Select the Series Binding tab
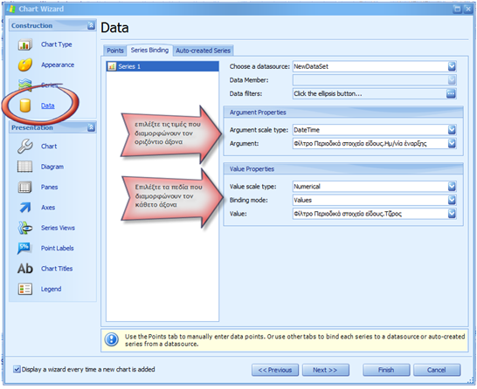 pyautogui.click(x=149, y=50)
